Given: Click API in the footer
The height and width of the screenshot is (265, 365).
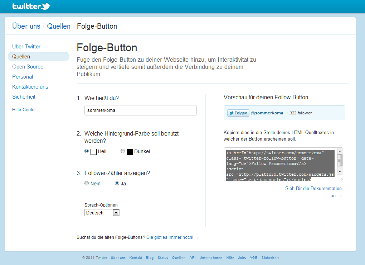Looking at the screenshot, I should point(193,258).
